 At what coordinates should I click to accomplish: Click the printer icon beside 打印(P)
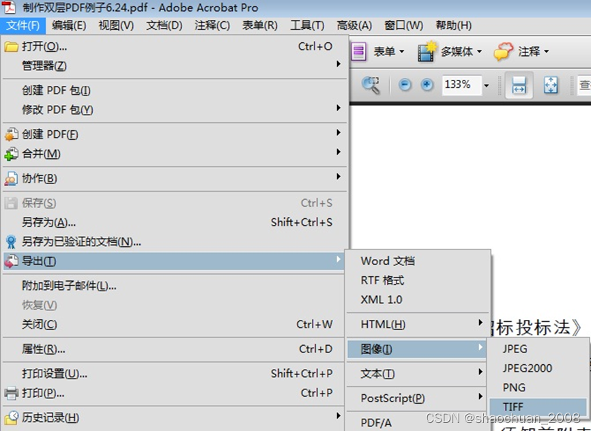[12, 393]
